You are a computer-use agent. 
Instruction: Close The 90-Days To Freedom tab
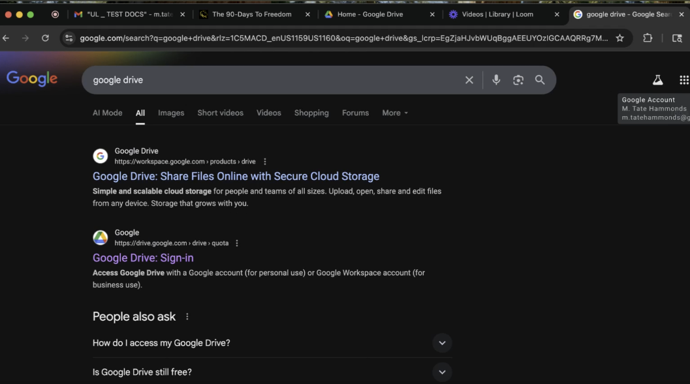tap(307, 14)
